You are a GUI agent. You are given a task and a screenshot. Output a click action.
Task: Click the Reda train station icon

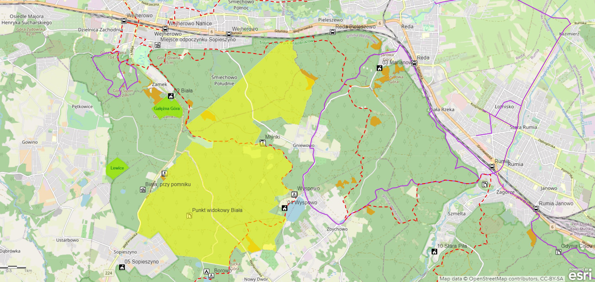click(x=414, y=63)
